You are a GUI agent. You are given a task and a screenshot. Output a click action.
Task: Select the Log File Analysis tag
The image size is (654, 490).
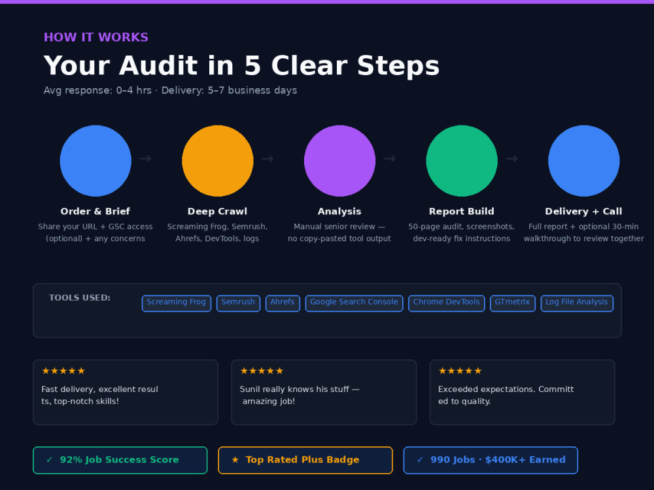(x=577, y=303)
